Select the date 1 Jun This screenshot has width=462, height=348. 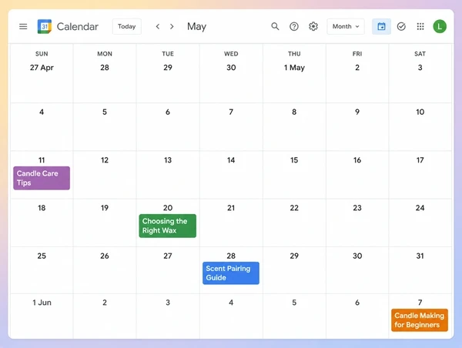click(x=42, y=303)
